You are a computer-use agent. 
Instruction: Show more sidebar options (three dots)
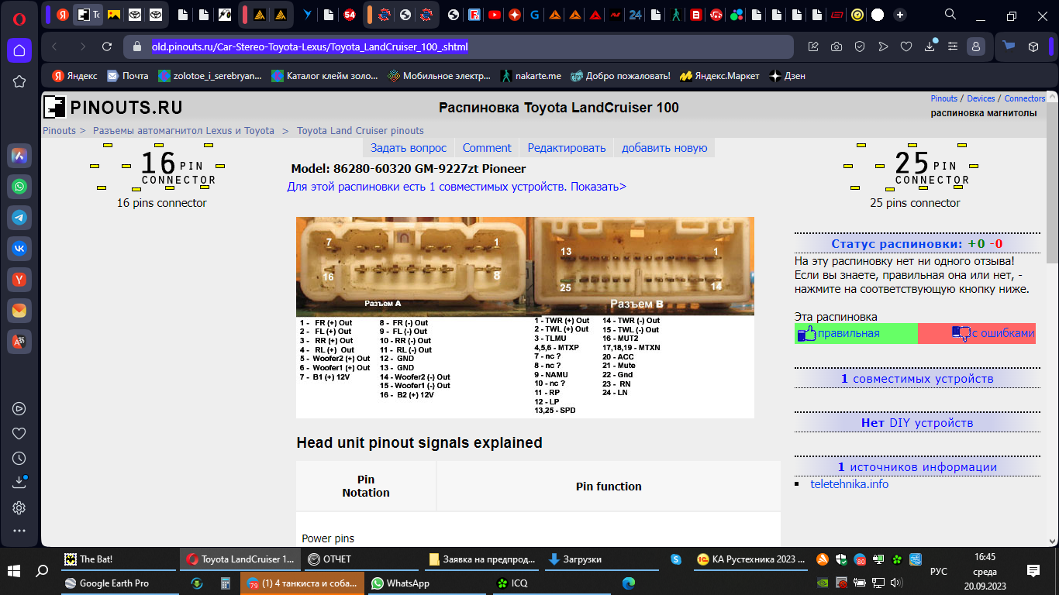coord(19,531)
